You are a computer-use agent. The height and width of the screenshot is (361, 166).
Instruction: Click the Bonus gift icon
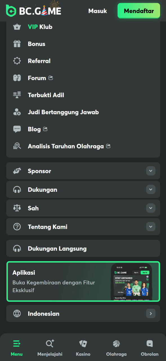click(x=17, y=44)
